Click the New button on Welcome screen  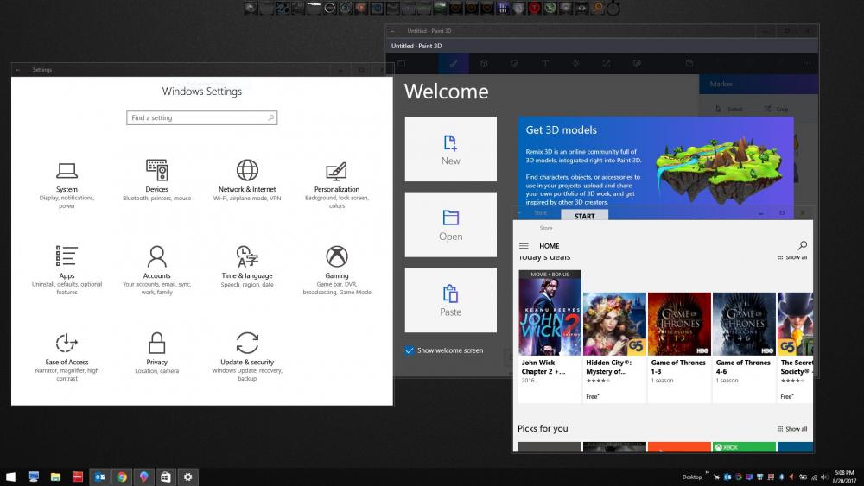(450, 148)
